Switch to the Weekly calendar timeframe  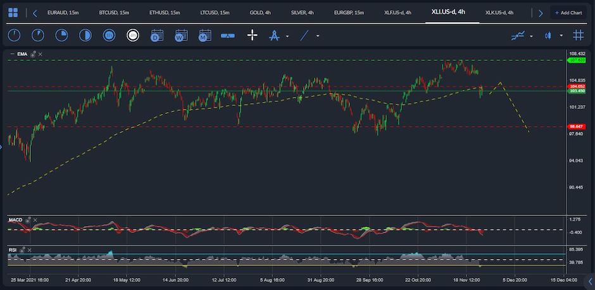181,35
